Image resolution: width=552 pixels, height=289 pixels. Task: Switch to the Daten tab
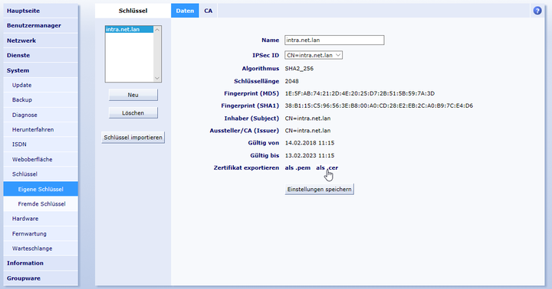185,11
